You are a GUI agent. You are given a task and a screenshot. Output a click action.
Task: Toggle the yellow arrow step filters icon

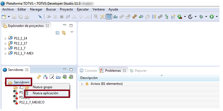102,17
